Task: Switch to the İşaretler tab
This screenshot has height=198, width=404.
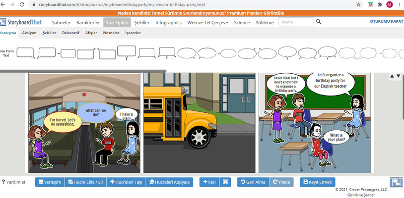Action: pos(133,33)
